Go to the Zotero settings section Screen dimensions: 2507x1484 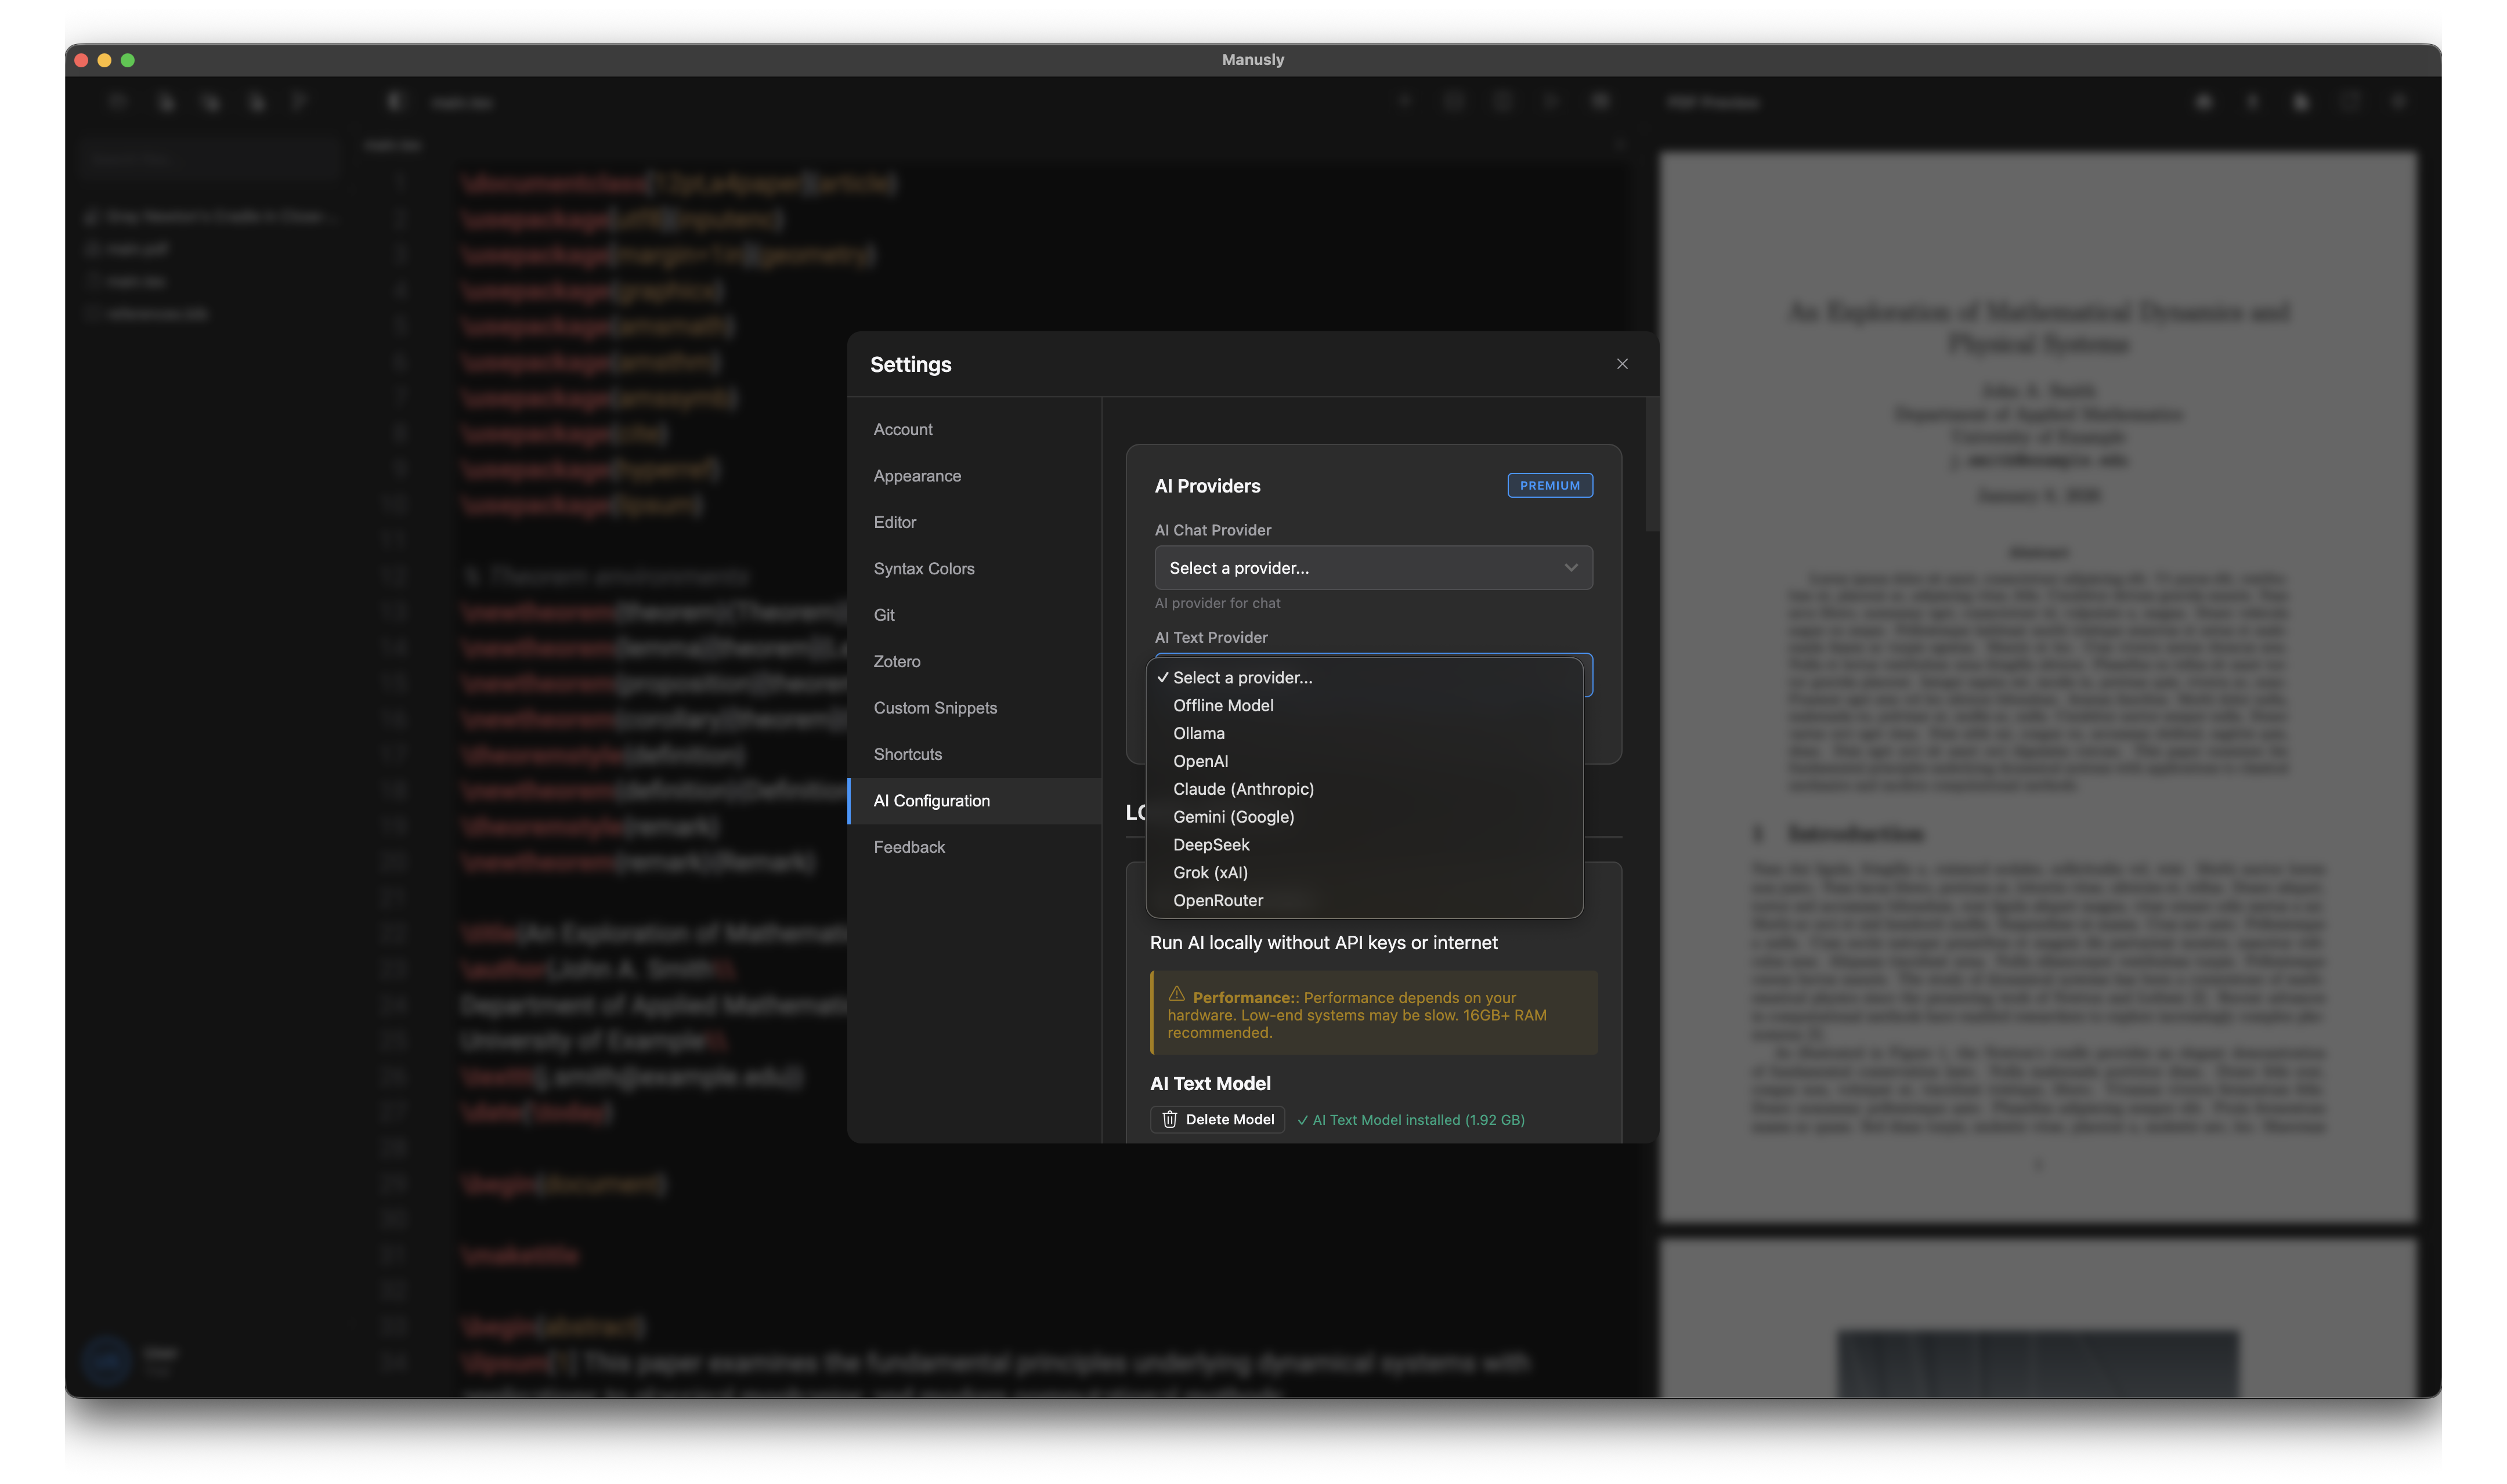897,661
